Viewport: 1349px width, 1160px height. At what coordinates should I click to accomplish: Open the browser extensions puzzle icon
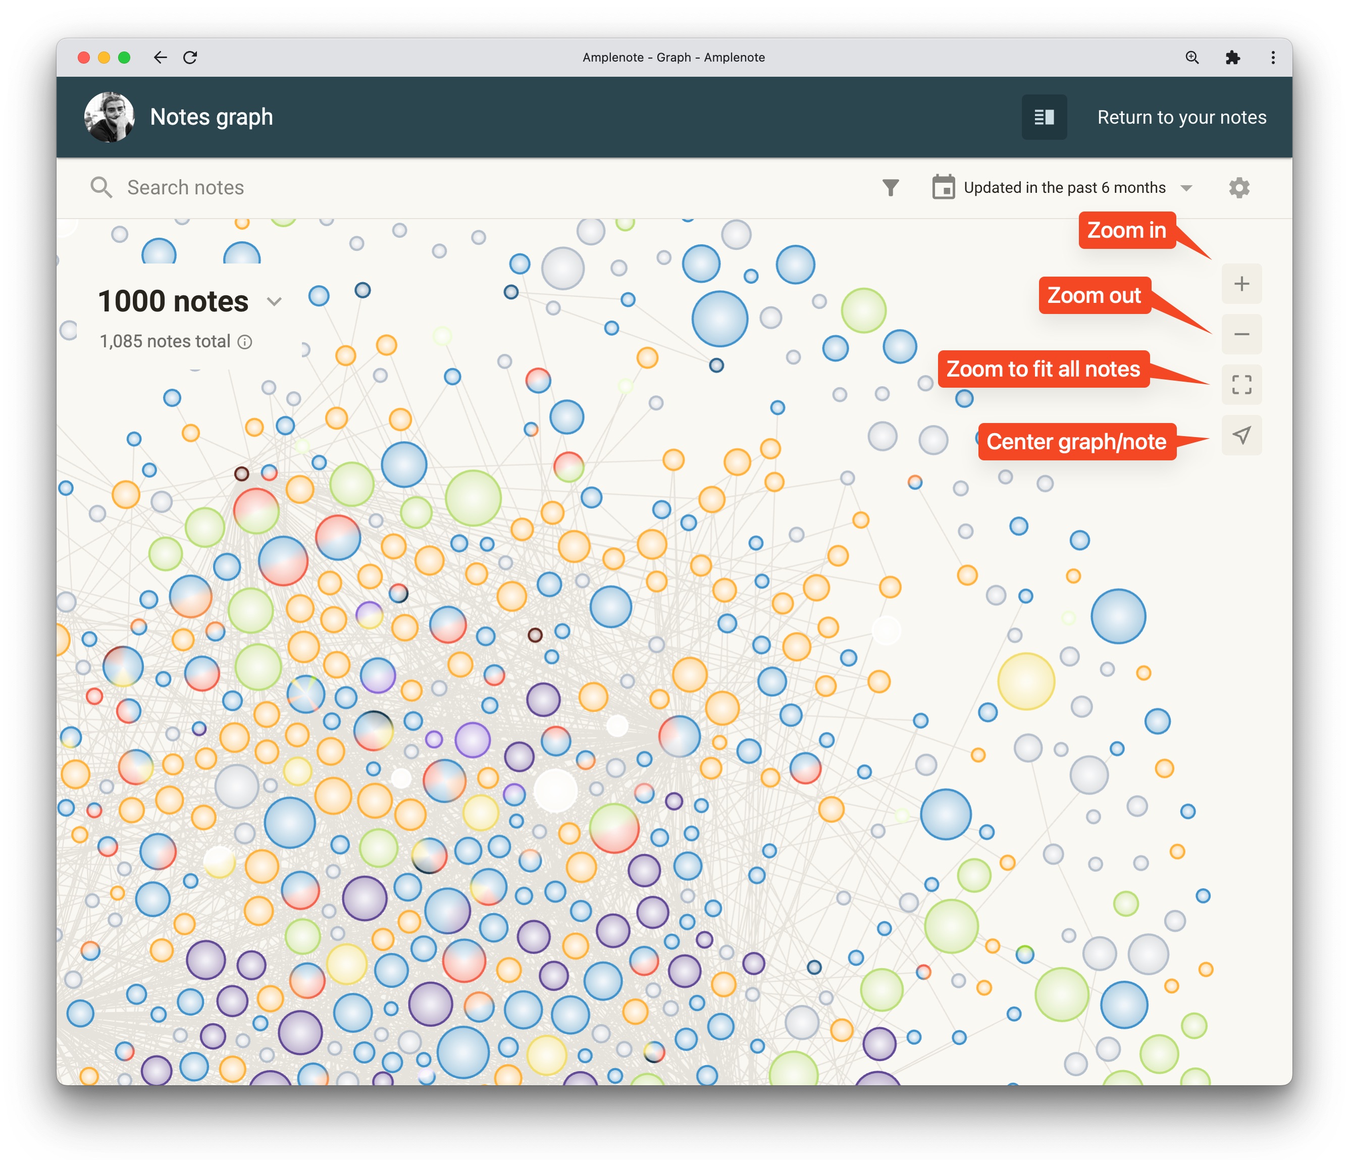1232,57
